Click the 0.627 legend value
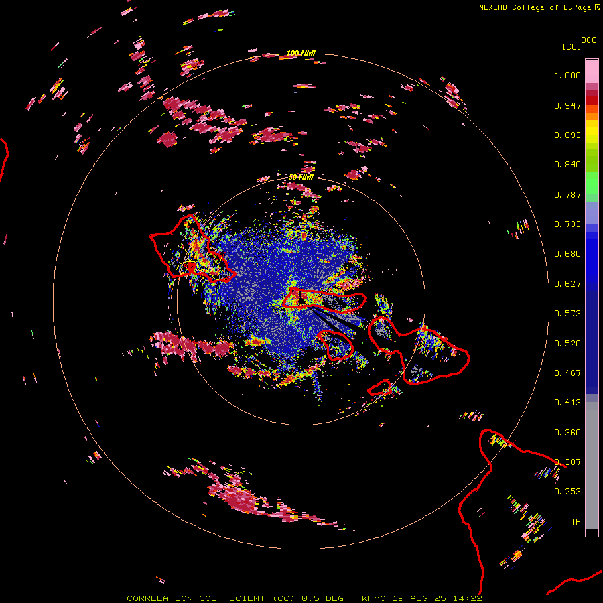603x603 pixels. [x=567, y=284]
